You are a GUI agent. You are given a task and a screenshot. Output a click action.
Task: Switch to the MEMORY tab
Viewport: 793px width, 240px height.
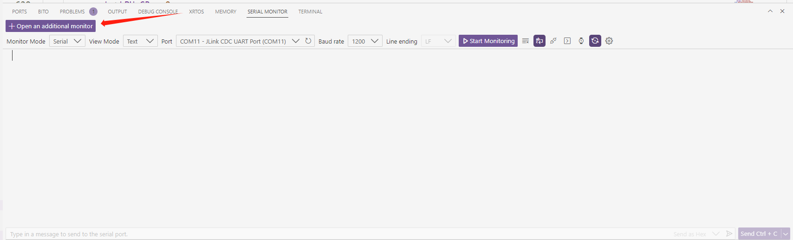226,12
